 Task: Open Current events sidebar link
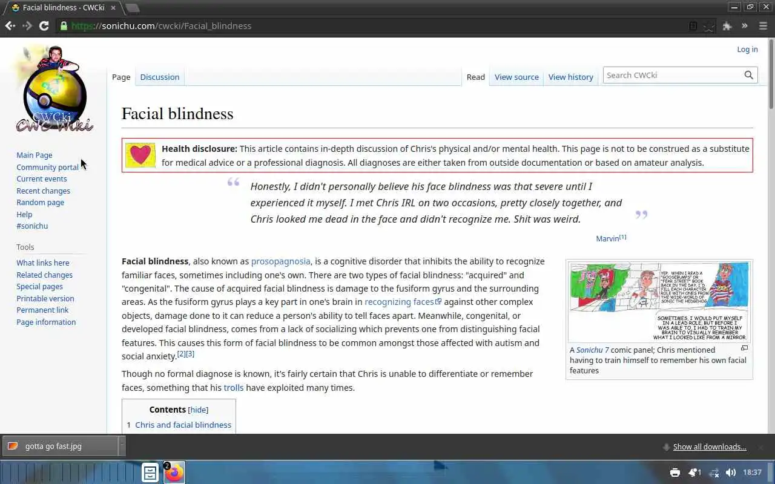[42, 179]
